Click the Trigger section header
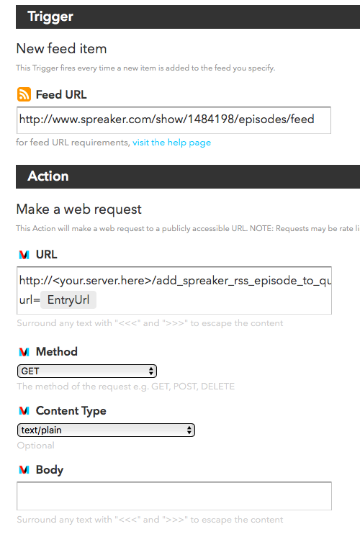This screenshot has height=537, width=360. tap(188, 17)
